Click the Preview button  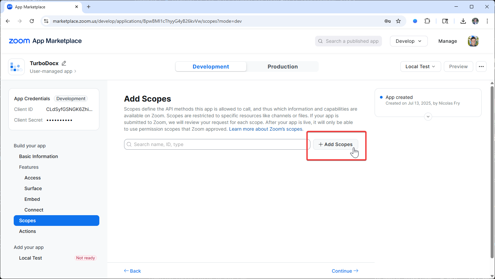[x=458, y=66]
